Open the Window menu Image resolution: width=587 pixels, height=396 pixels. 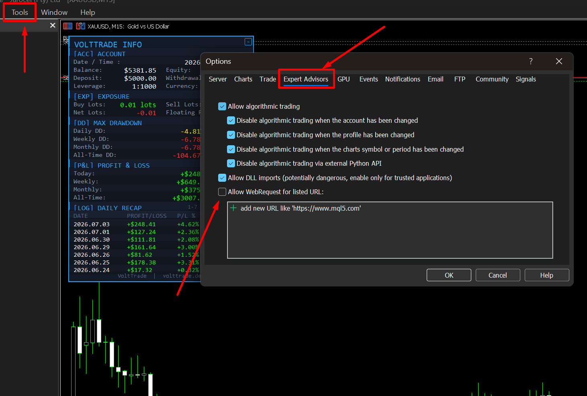(54, 12)
